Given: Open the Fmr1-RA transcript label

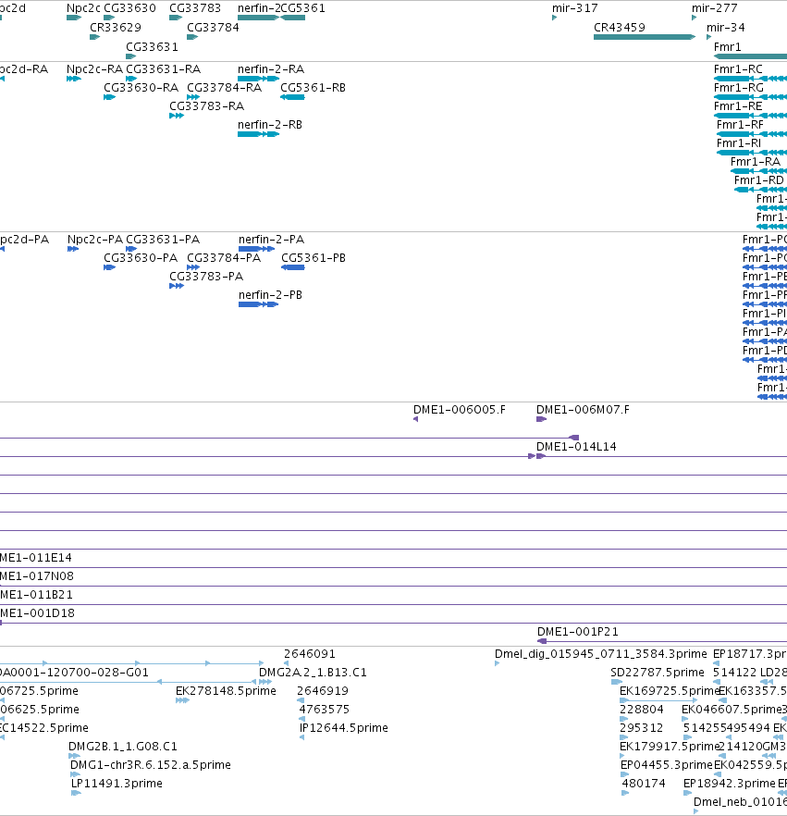Looking at the screenshot, I should [x=756, y=162].
